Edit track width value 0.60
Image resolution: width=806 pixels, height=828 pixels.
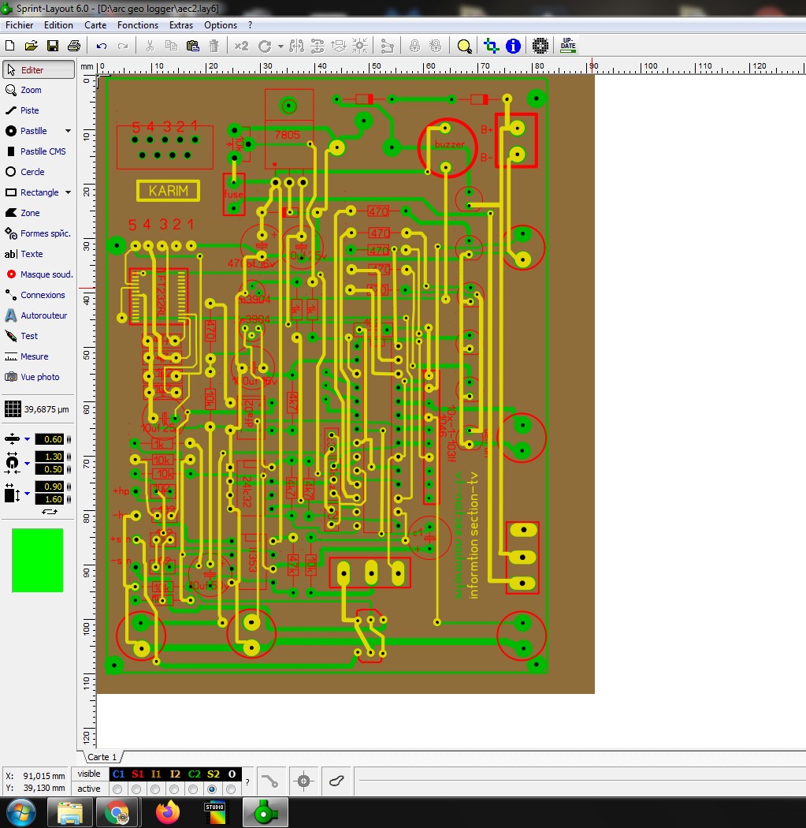point(50,438)
